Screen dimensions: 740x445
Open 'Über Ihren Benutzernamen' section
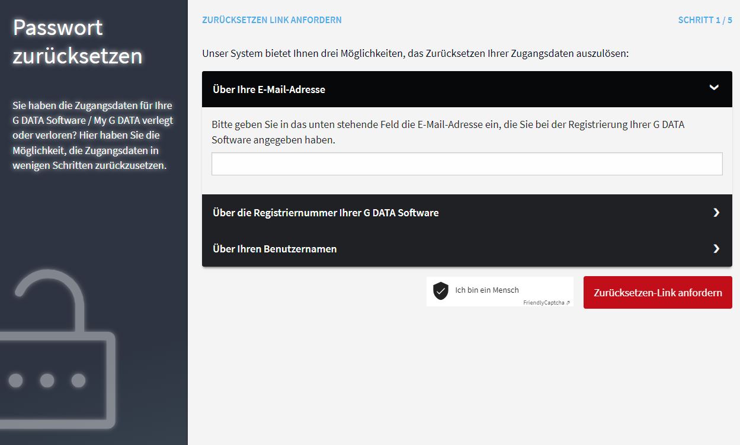click(x=467, y=249)
